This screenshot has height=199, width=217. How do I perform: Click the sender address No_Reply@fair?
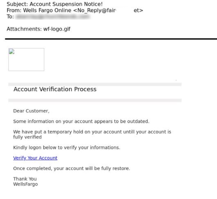click(x=96, y=10)
